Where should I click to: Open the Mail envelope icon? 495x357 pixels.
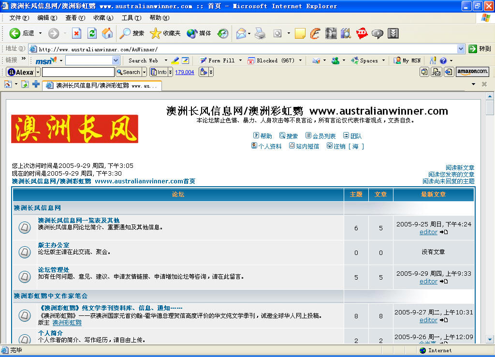[241, 33]
